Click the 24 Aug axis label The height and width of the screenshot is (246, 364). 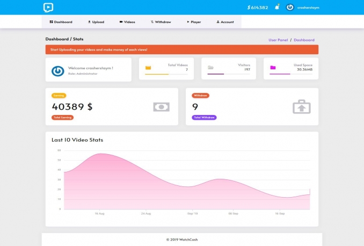pyautogui.click(x=146, y=213)
